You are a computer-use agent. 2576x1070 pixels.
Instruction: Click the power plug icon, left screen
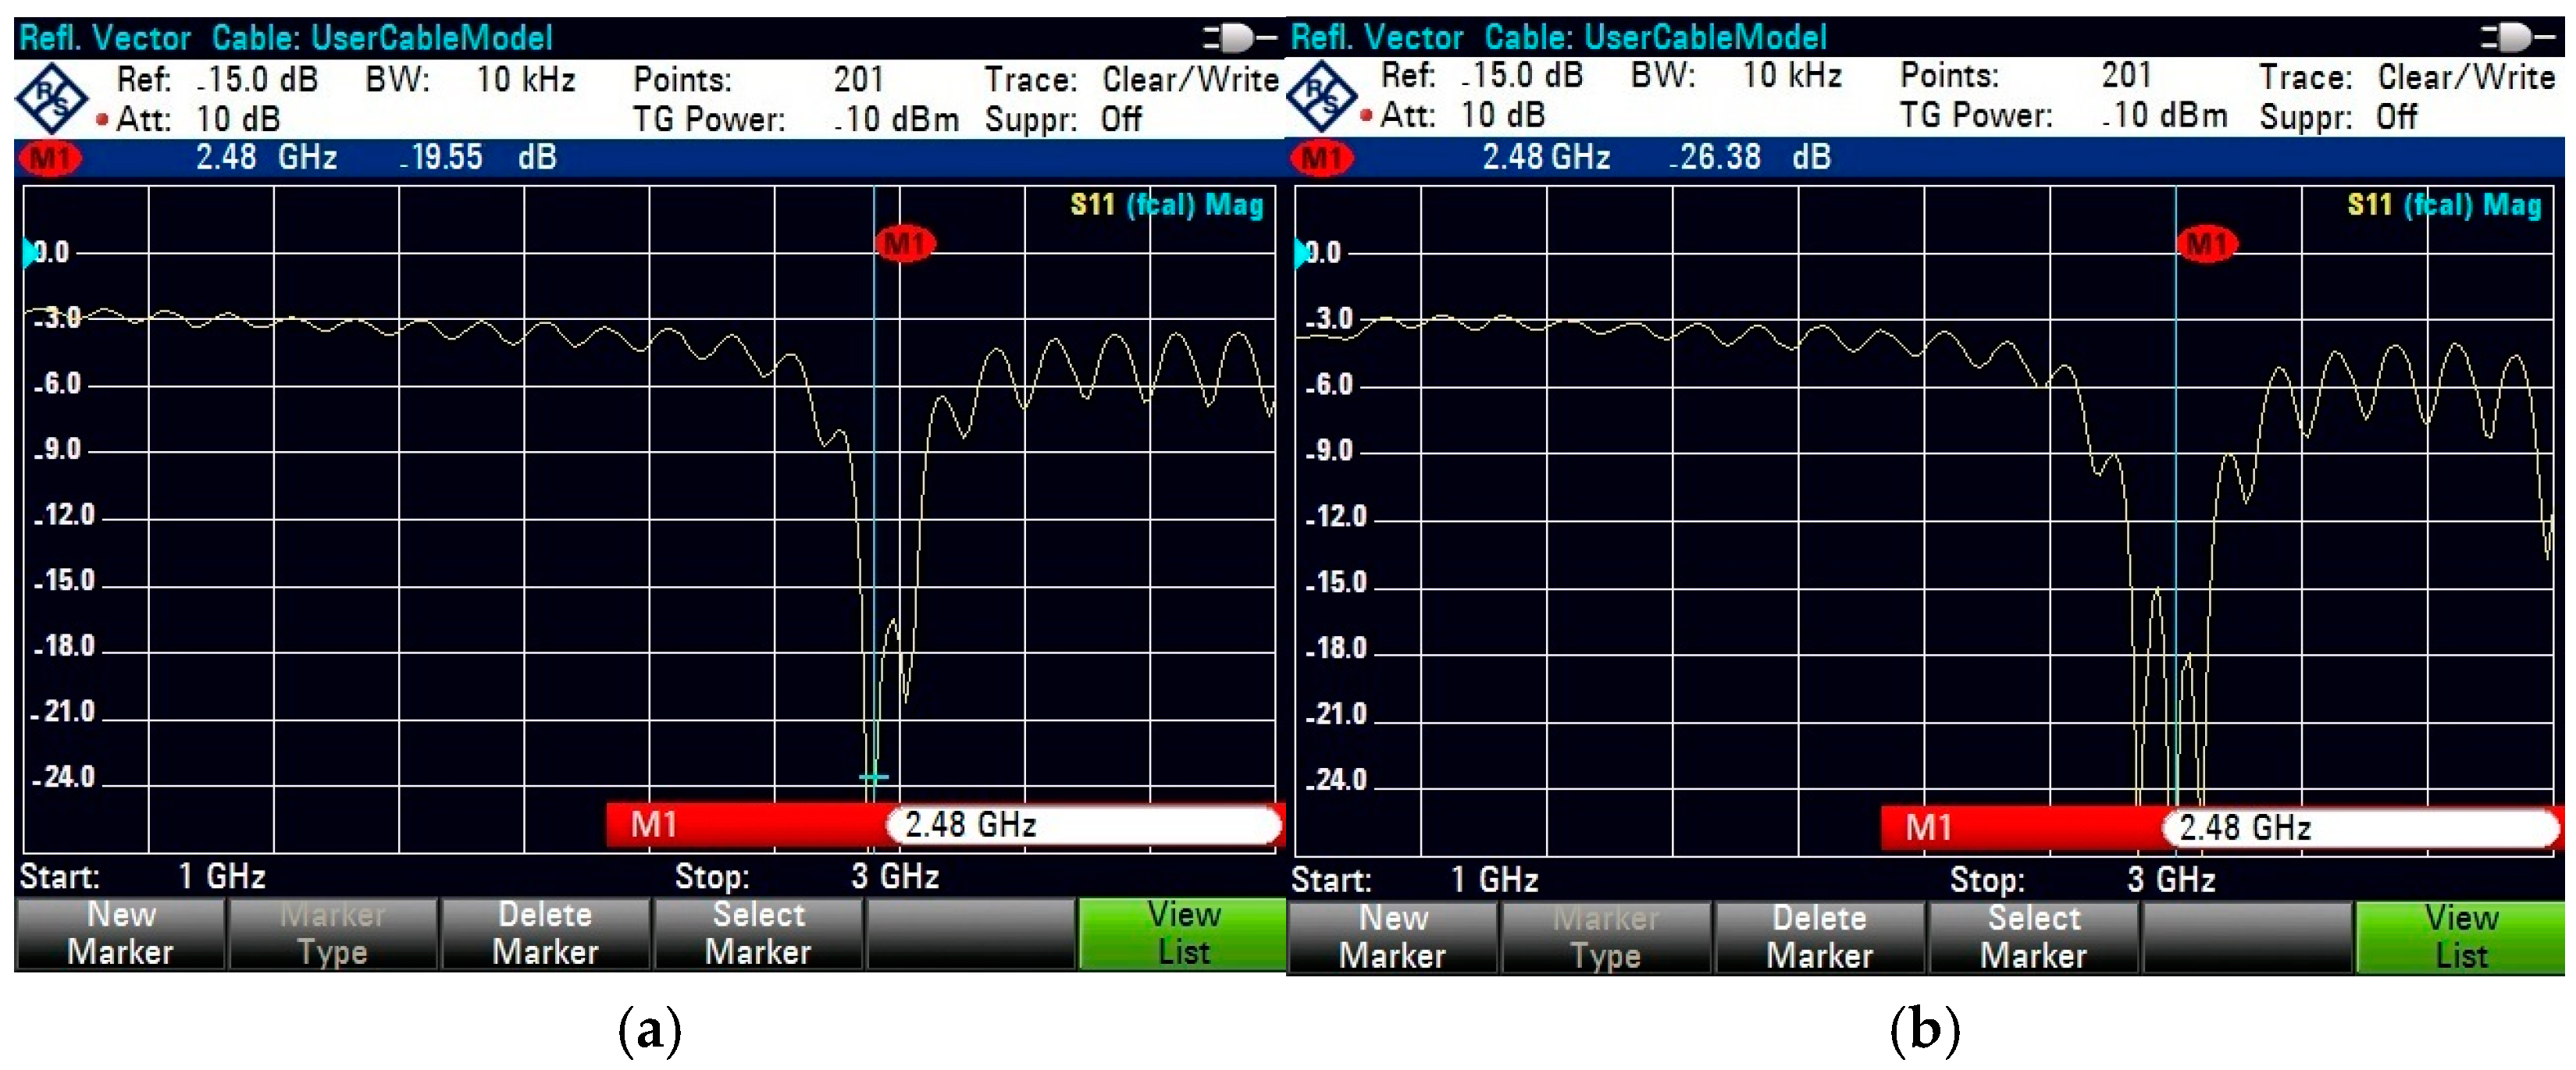(x=1238, y=38)
